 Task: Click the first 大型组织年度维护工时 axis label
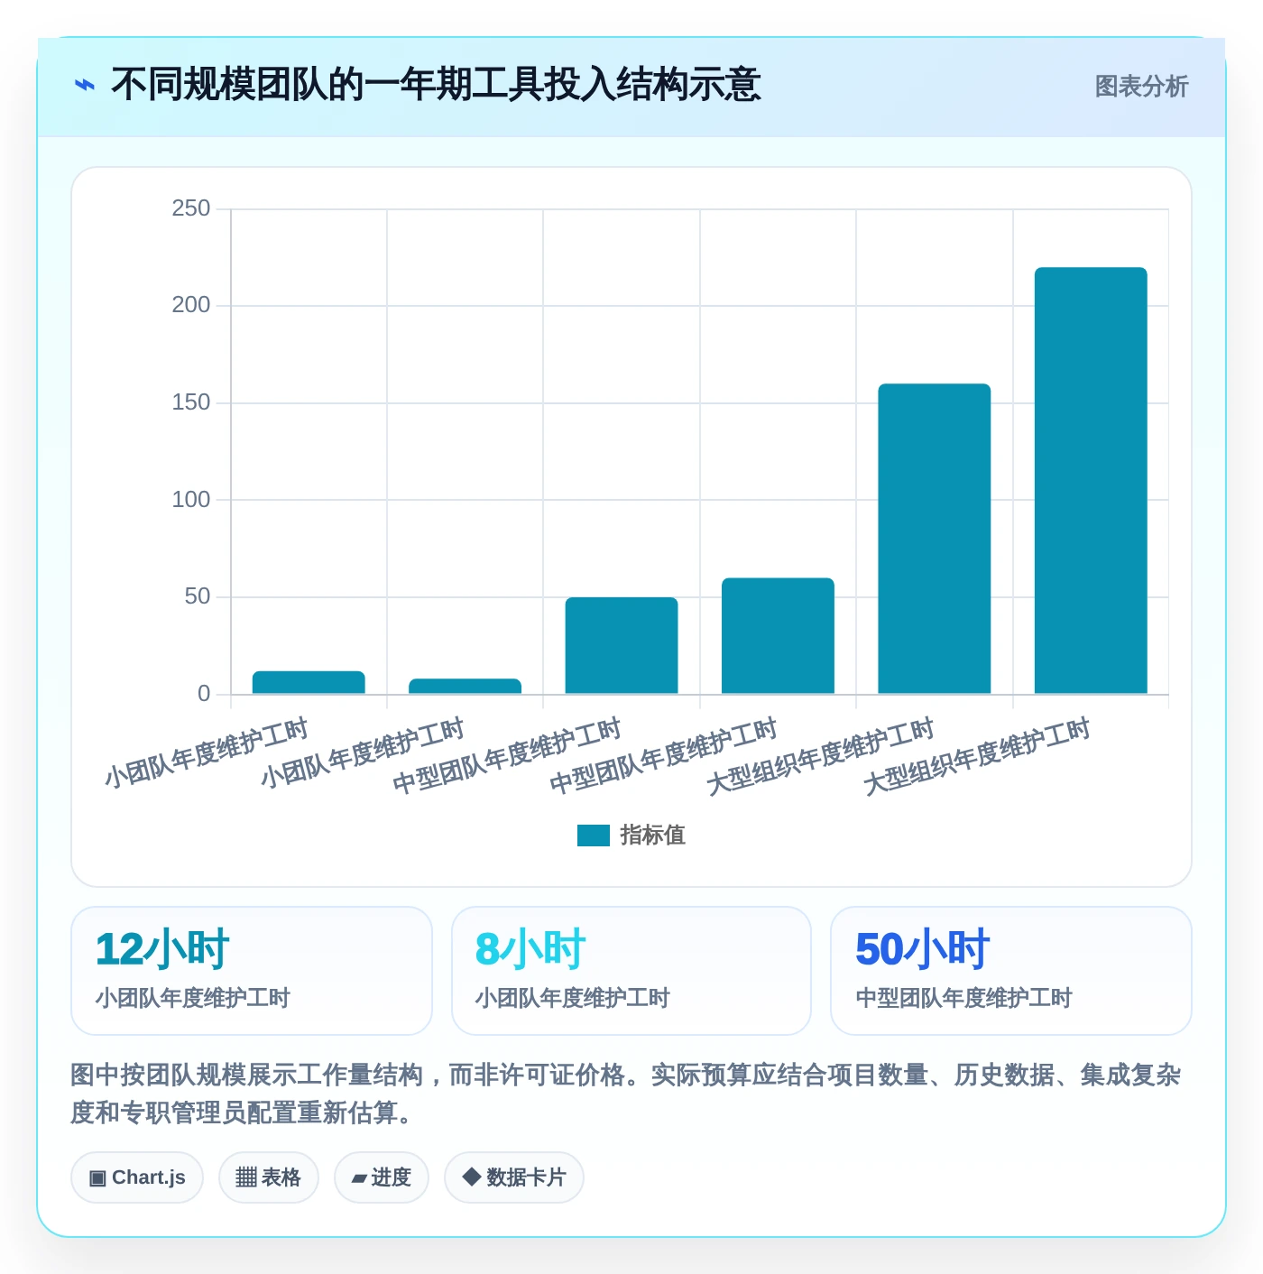tap(820, 756)
